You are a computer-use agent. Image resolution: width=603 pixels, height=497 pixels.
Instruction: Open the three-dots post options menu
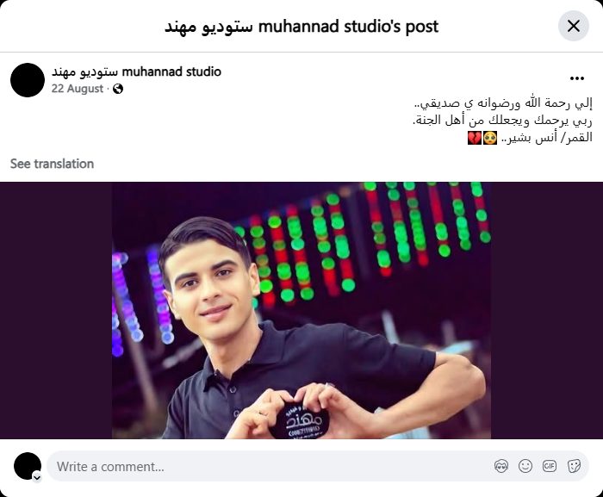click(577, 78)
